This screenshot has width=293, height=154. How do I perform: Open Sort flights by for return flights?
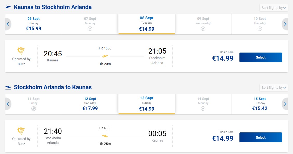tap(274, 87)
